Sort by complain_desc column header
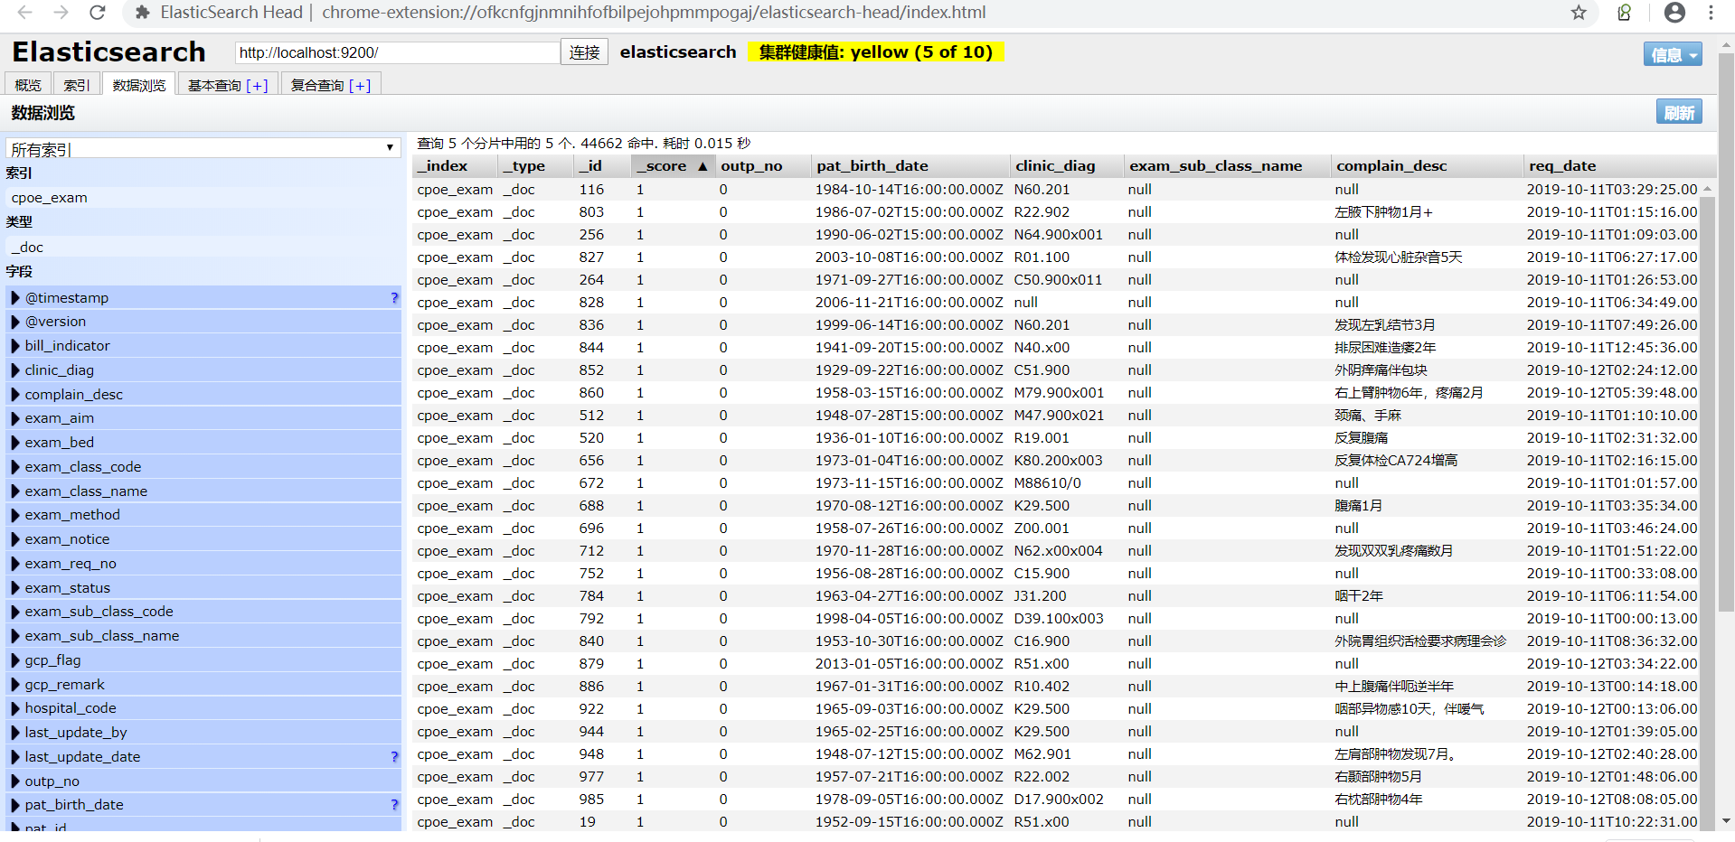1735x842 pixels. point(1427,166)
